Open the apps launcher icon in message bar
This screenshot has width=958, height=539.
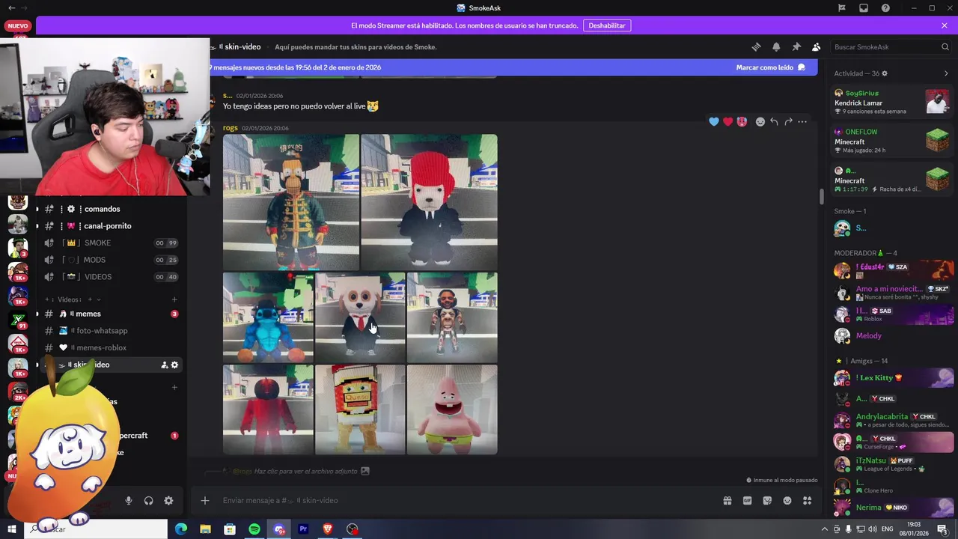click(x=808, y=501)
